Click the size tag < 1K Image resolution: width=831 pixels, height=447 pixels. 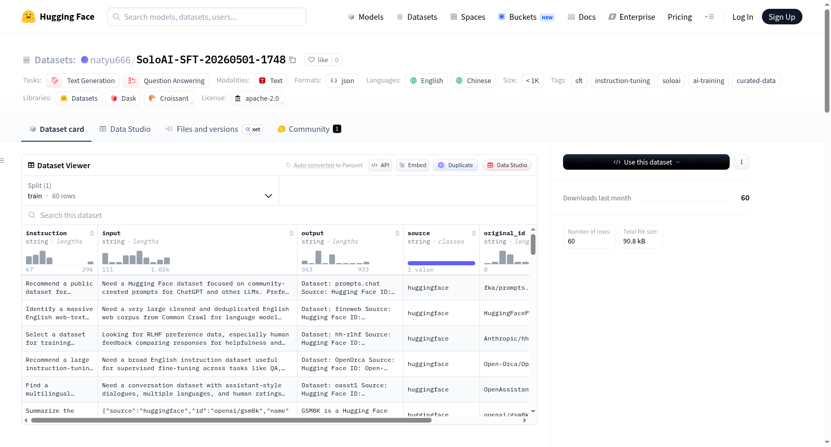(x=532, y=80)
